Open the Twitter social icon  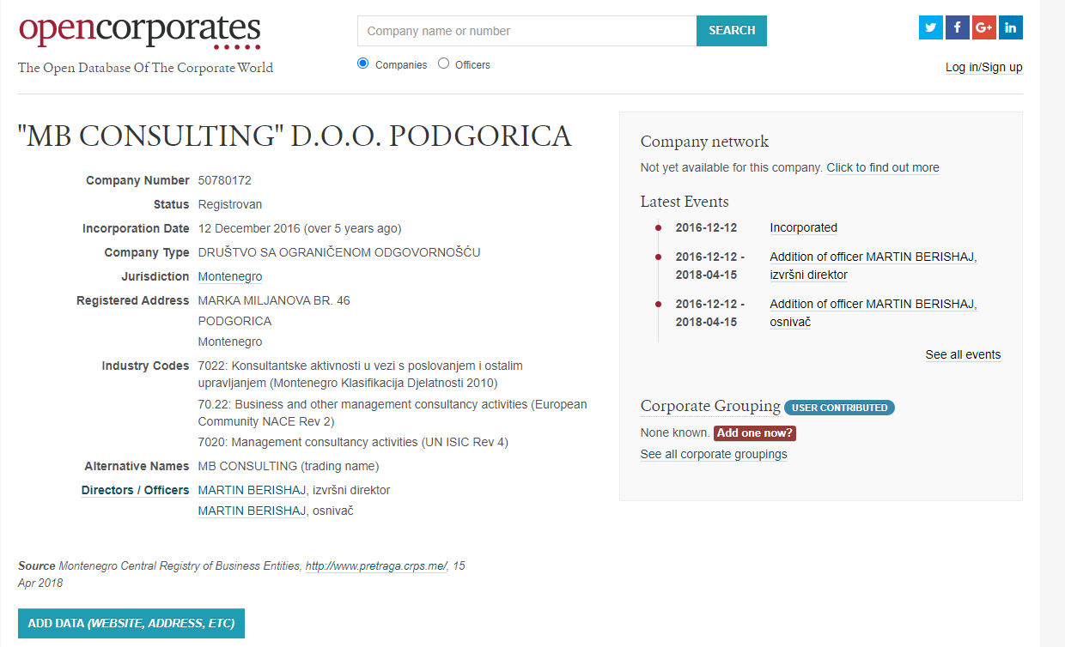pyautogui.click(x=931, y=27)
